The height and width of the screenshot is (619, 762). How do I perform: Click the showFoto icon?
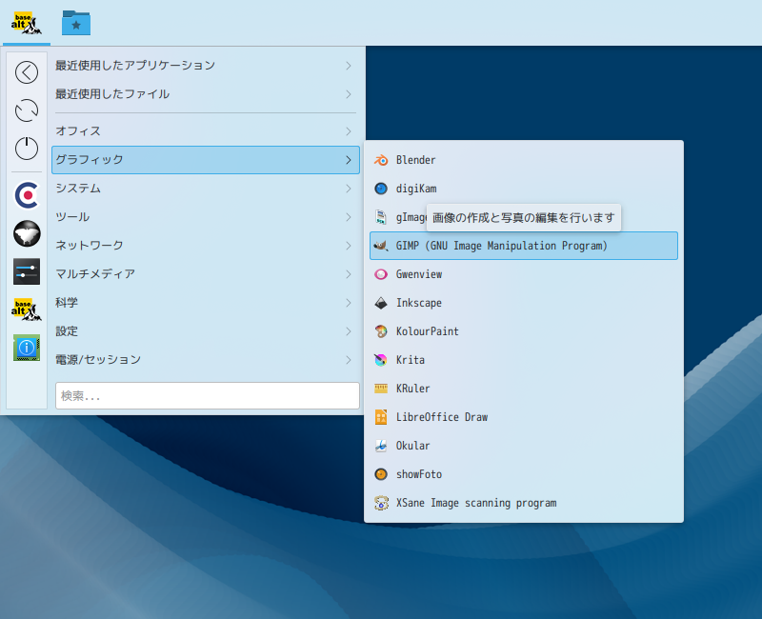381,474
